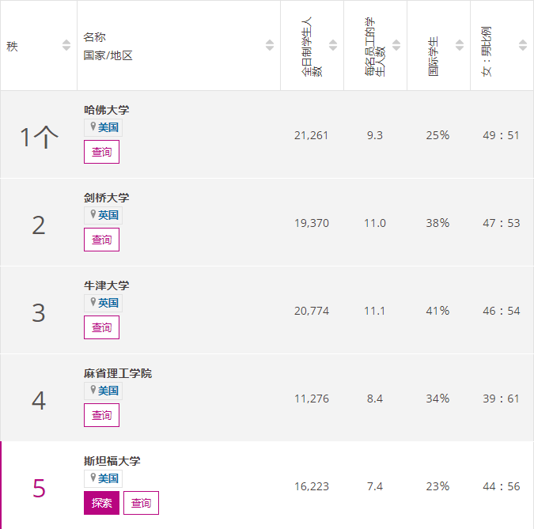This screenshot has height=529, width=534.
Task: Click 英国 country link under Oxford
Action: [108, 303]
